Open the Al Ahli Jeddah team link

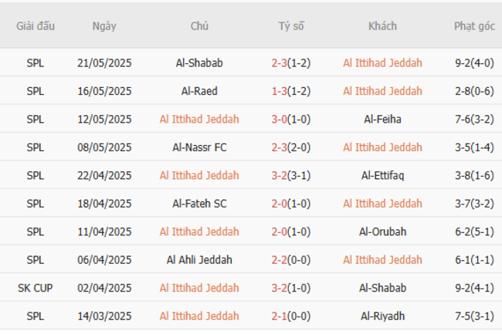coord(199,260)
